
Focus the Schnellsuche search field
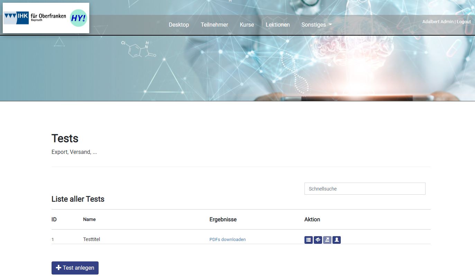[x=365, y=189]
